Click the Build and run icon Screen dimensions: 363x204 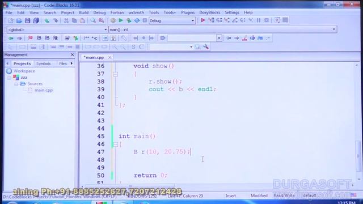click(129, 20)
